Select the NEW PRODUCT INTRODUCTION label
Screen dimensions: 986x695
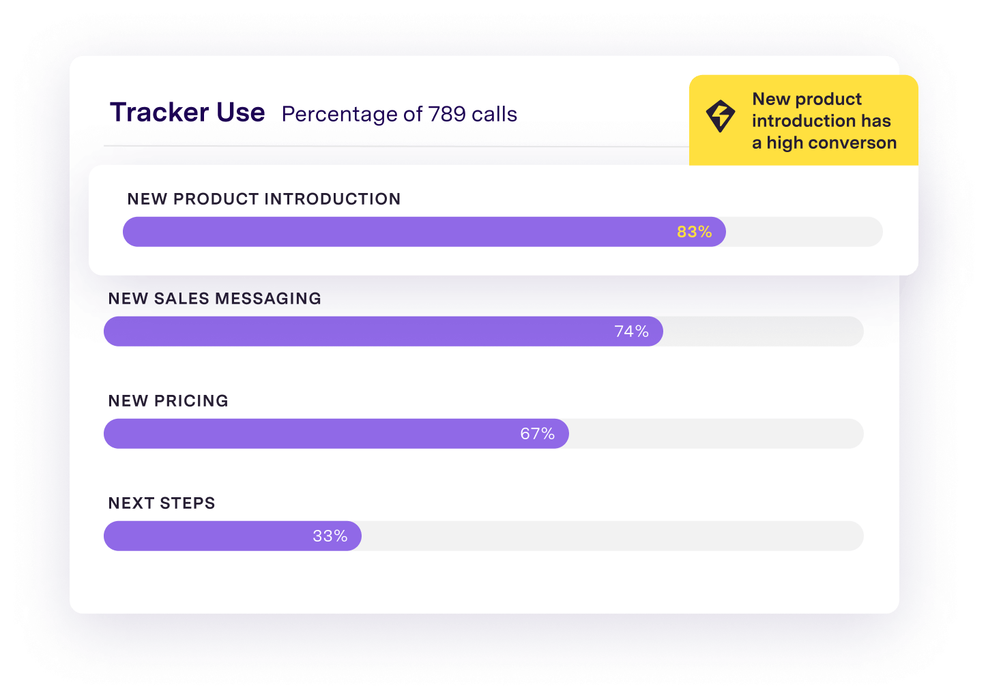[x=264, y=199]
